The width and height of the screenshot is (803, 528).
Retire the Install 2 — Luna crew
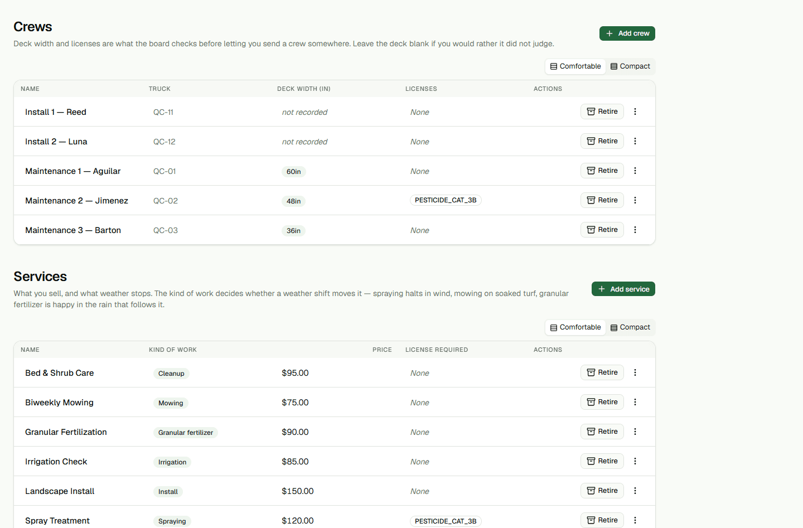(602, 141)
